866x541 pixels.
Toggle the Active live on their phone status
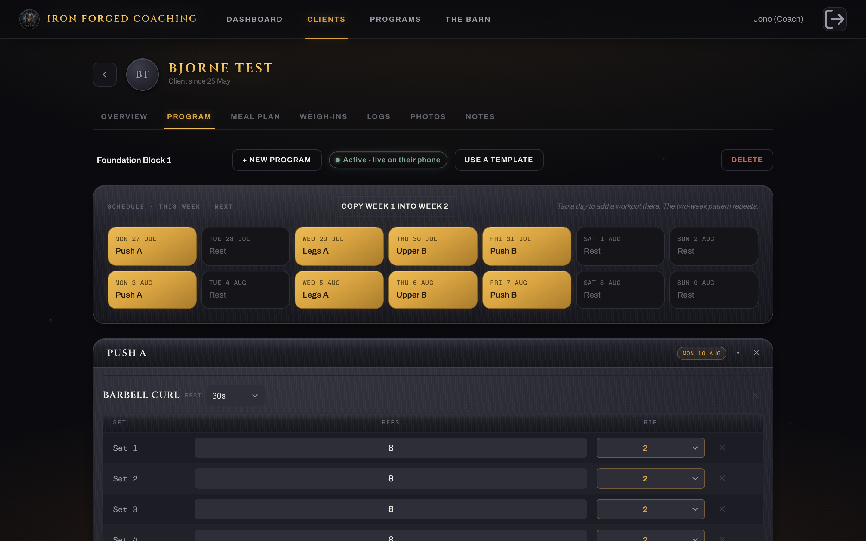click(388, 160)
